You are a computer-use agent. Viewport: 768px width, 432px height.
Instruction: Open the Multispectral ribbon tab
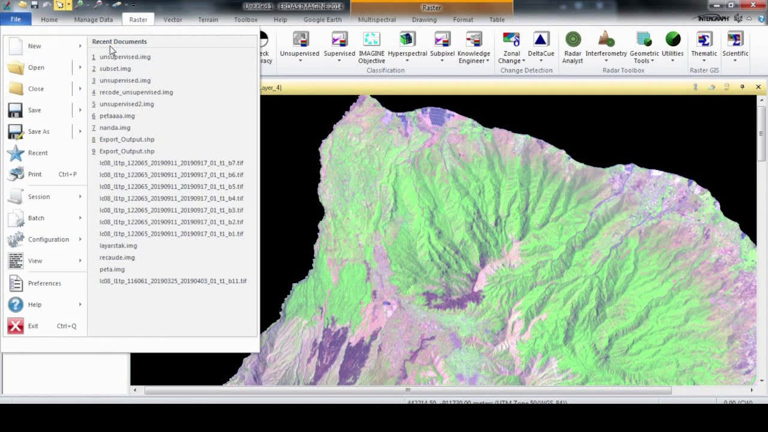tap(377, 20)
